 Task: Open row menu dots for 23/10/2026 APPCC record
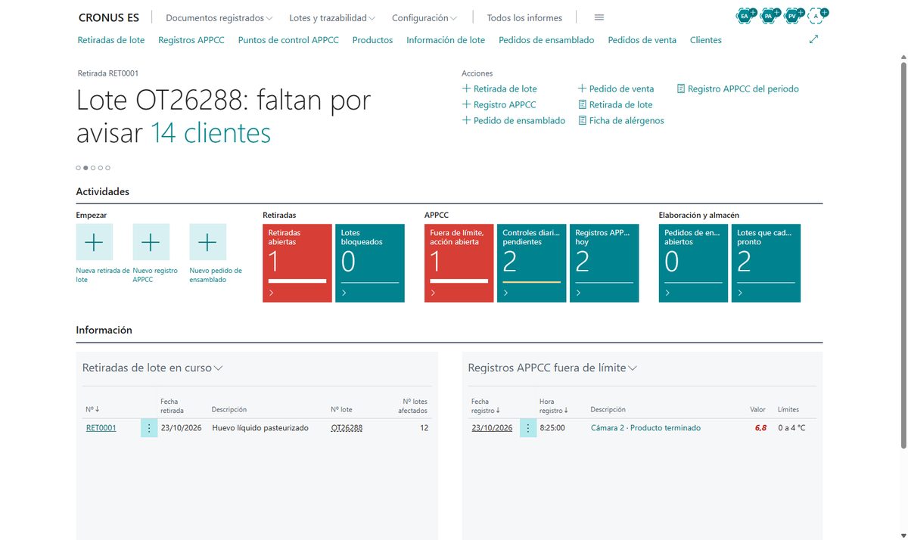tap(528, 428)
